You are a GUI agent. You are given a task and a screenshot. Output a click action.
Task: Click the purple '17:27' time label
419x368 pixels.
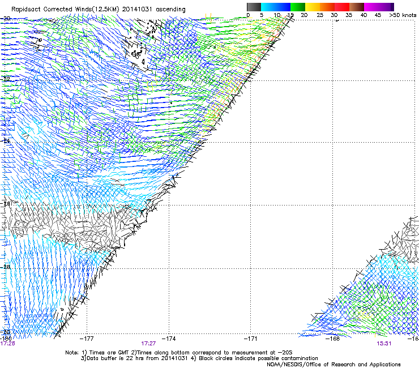148,344
